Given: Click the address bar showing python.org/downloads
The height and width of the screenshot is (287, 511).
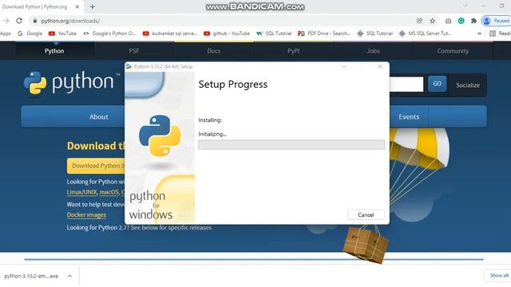Looking at the screenshot, I should tap(70, 21).
